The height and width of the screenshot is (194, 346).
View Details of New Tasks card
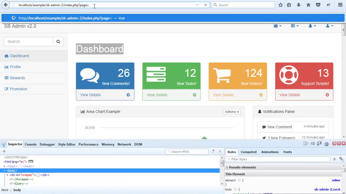171,95
